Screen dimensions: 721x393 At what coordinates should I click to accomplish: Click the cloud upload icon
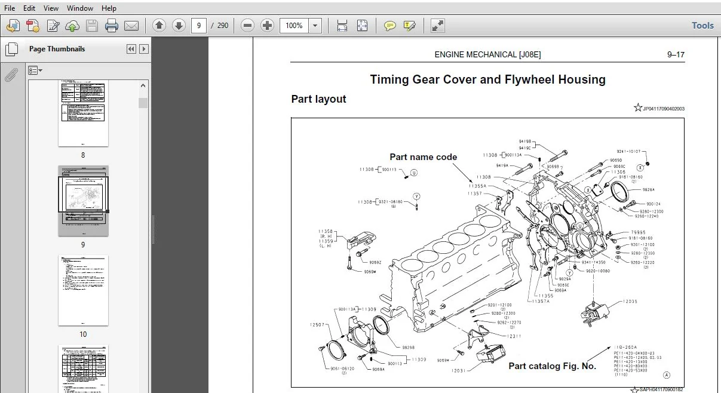(x=72, y=26)
